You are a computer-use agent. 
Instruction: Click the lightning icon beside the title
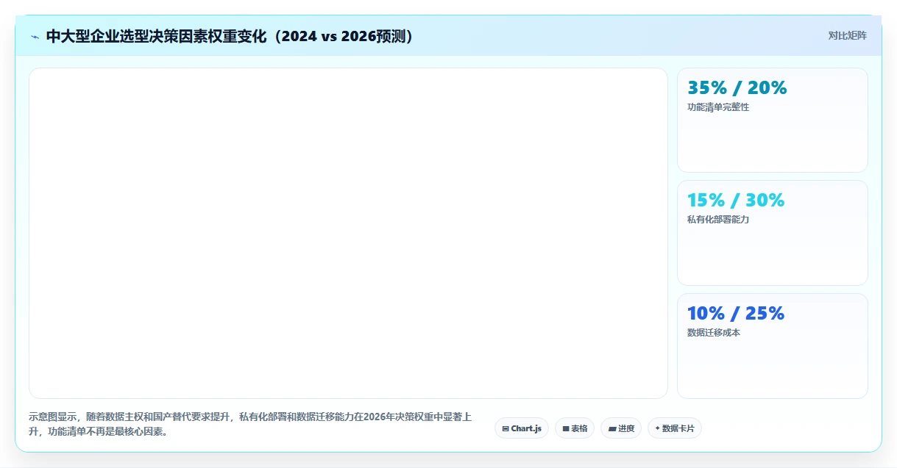(x=35, y=36)
